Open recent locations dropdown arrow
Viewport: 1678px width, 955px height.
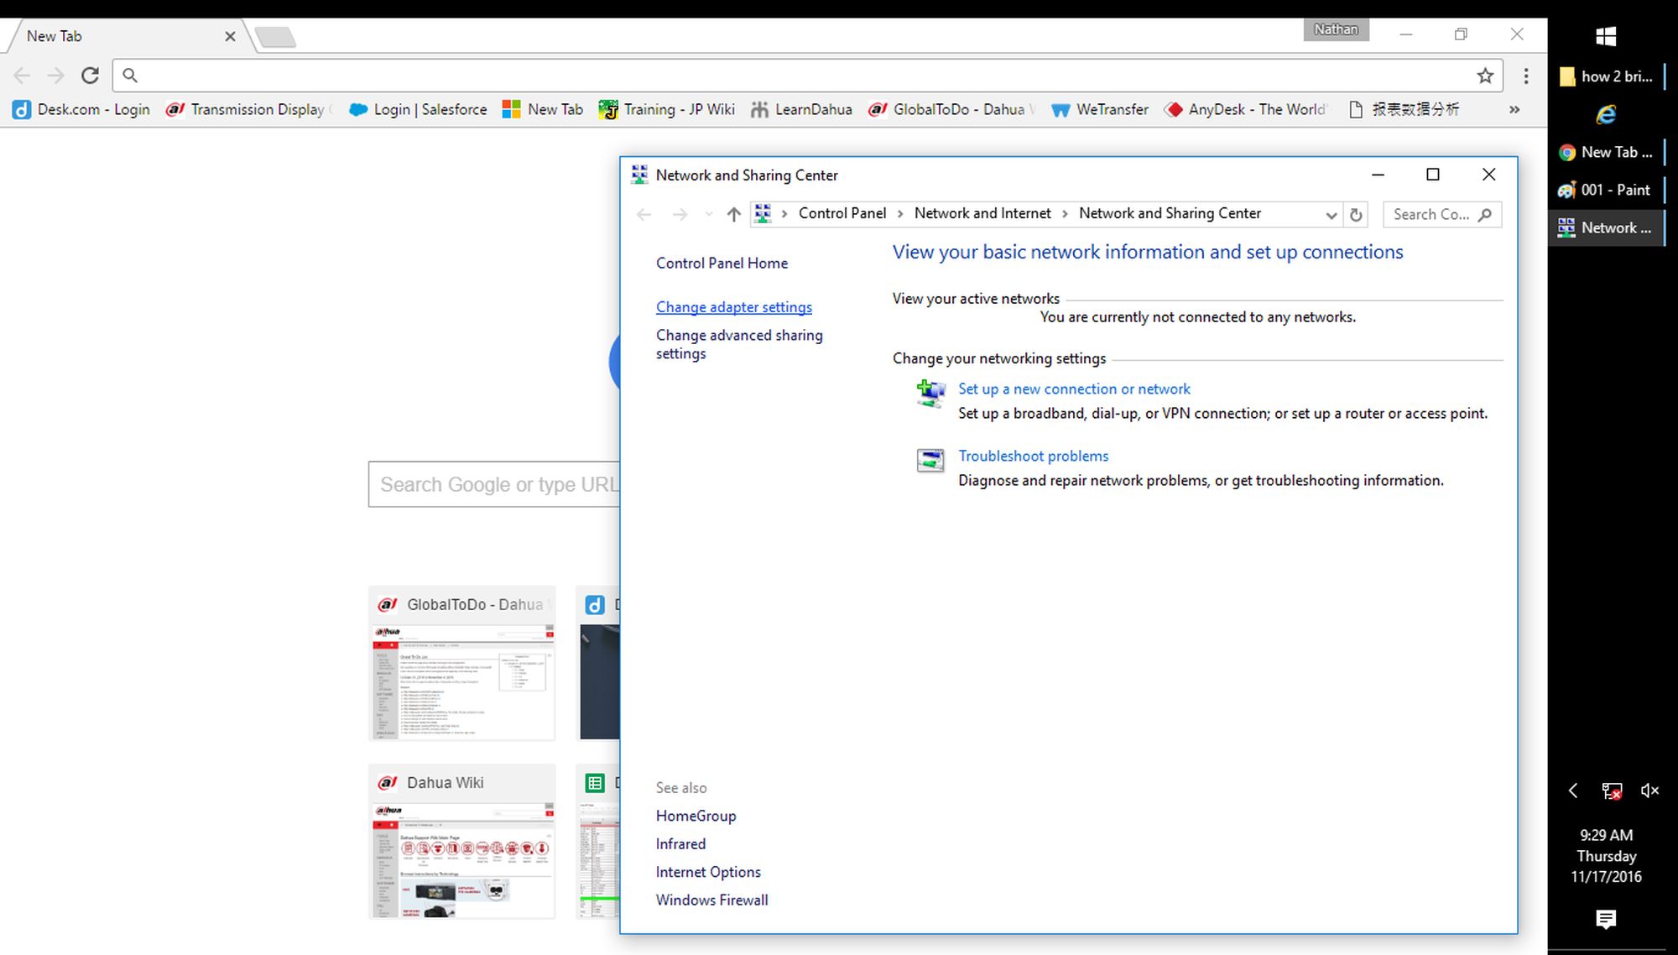pos(709,214)
